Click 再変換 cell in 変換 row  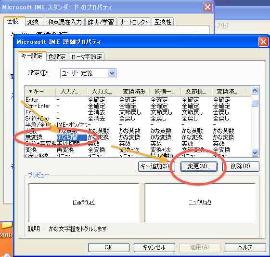[65, 149]
